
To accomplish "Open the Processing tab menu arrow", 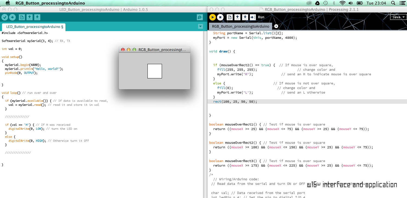I will click(x=276, y=26).
